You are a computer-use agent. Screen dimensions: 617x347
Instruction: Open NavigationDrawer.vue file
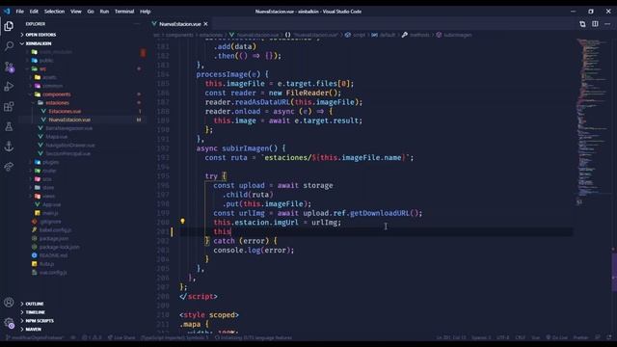[x=70, y=146]
